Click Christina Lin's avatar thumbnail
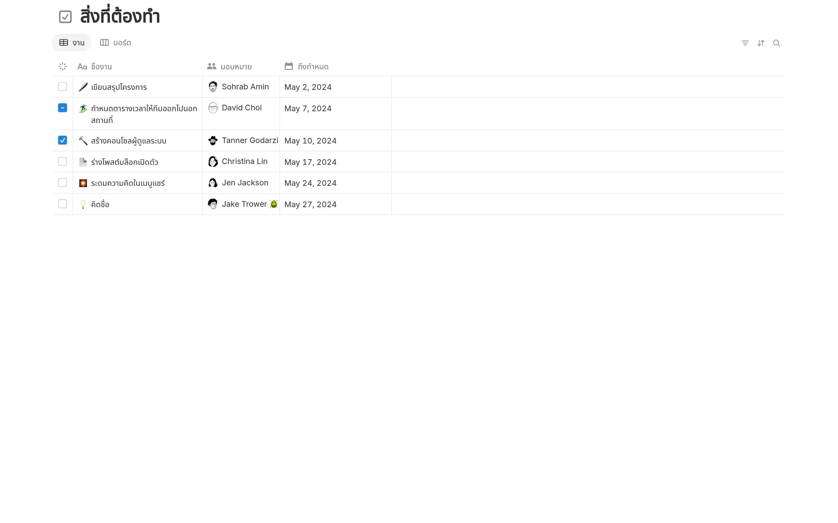 213,161
